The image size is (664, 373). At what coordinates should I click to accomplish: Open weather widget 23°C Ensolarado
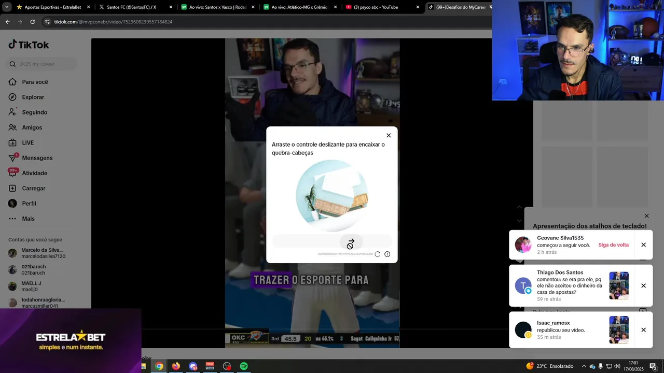click(549, 366)
